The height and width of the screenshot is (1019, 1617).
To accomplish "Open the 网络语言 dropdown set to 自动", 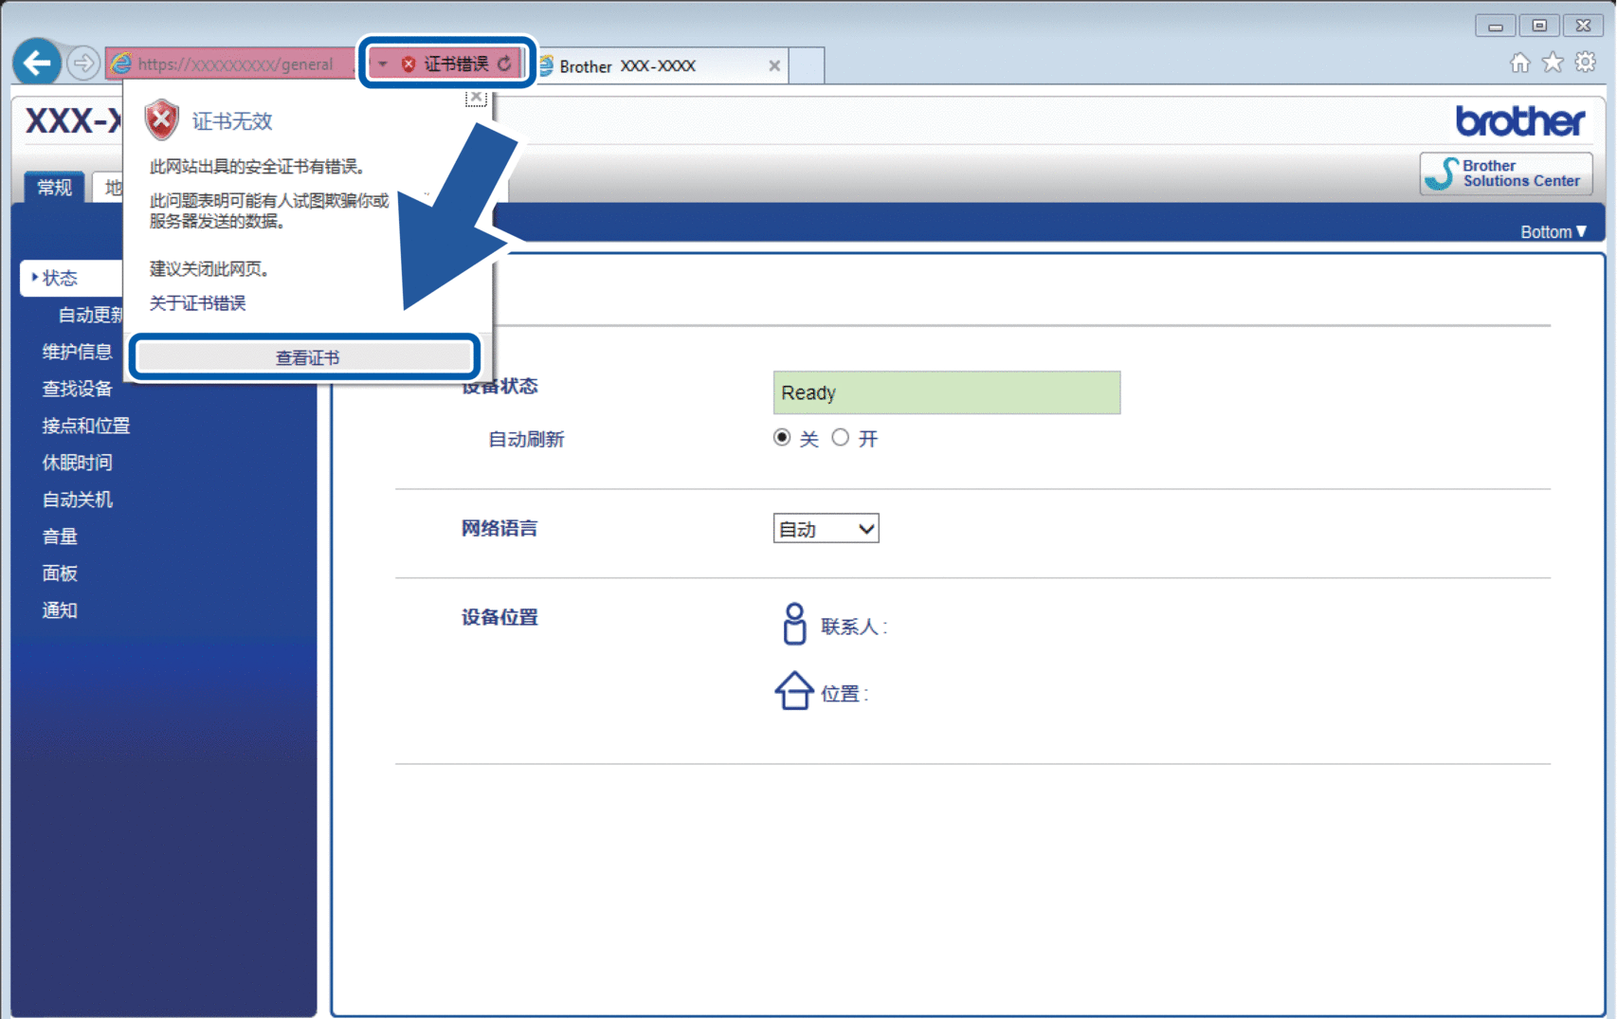I will point(826,529).
